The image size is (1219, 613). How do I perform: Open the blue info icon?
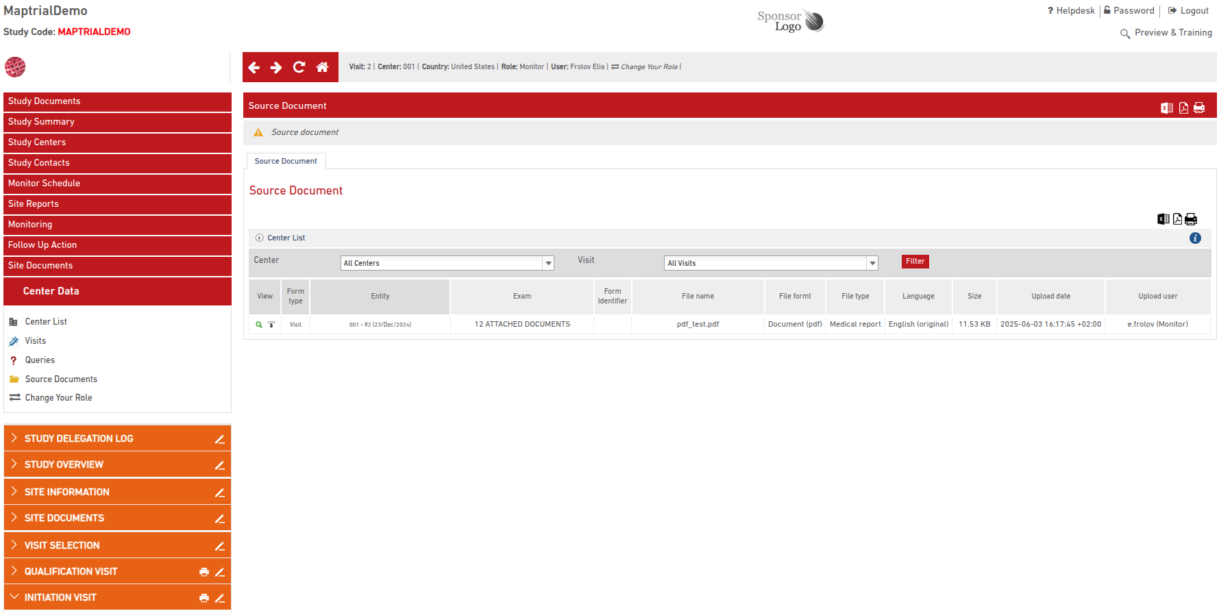click(x=1195, y=238)
